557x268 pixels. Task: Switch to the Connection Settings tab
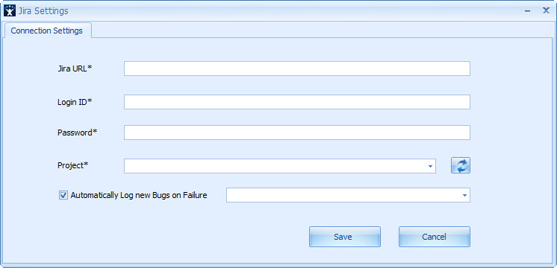pyautogui.click(x=47, y=31)
